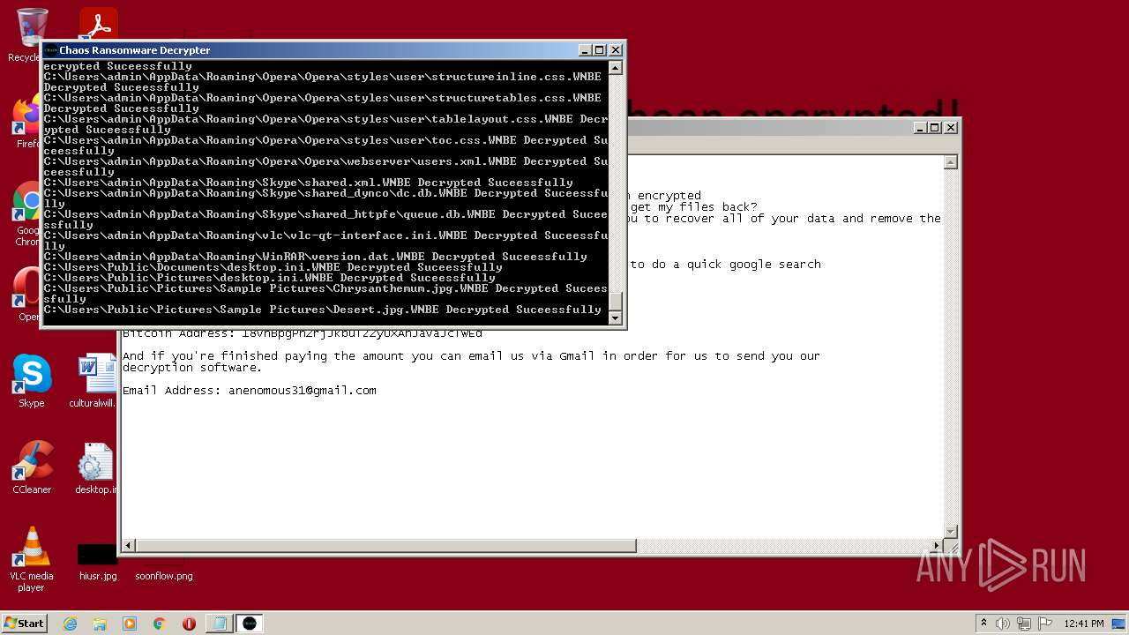Click the webserver\users.xml.WNBE console line
The height and width of the screenshot is (635, 1129).
[x=325, y=167]
